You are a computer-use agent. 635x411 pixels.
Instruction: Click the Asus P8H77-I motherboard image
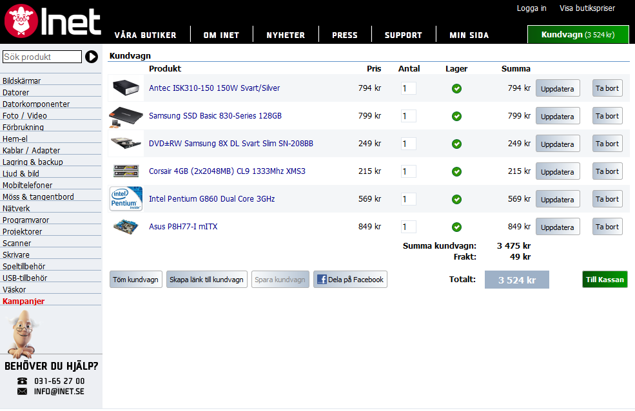click(126, 227)
